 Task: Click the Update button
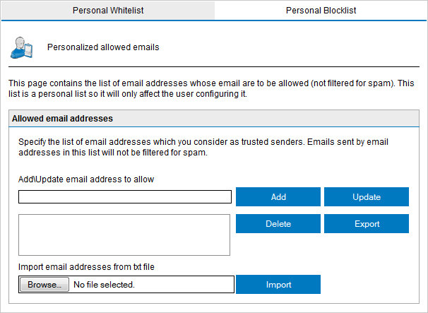[x=367, y=196]
